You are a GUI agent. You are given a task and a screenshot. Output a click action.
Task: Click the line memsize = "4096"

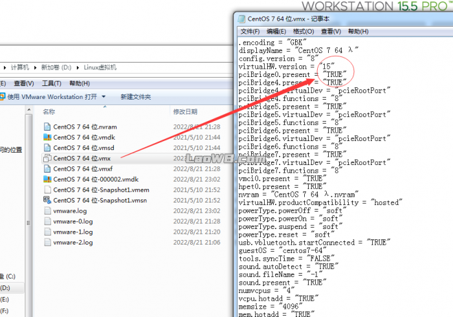coord(271,306)
